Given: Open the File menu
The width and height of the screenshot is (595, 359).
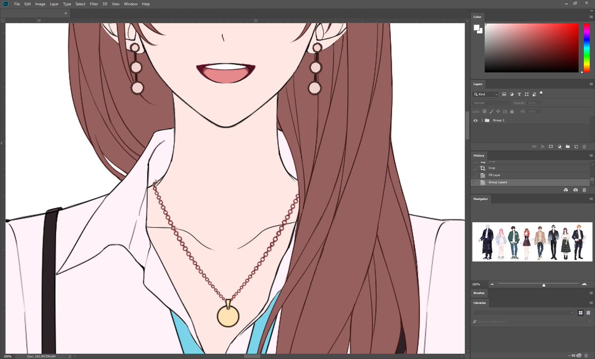Looking at the screenshot, I should [x=17, y=4].
